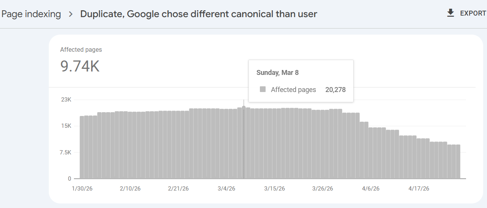Select the 3/26/26 date axis label
Viewport: 487px width, 208px height.
click(x=323, y=189)
